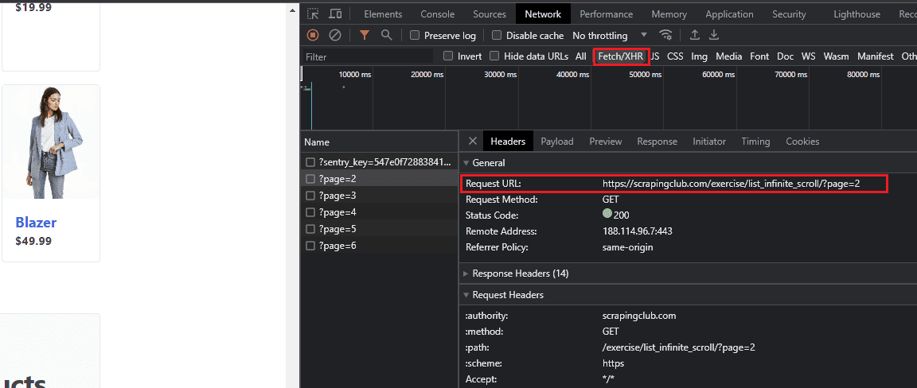Open the Application panel

tap(729, 14)
